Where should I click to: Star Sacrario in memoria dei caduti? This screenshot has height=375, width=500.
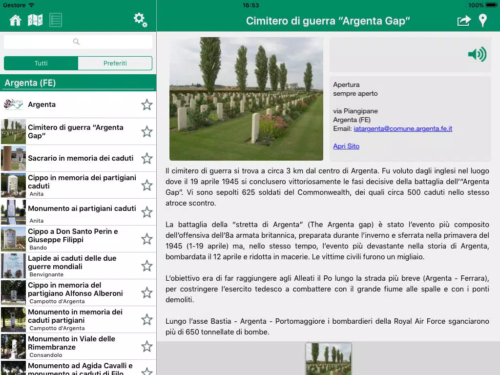coord(146,158)
